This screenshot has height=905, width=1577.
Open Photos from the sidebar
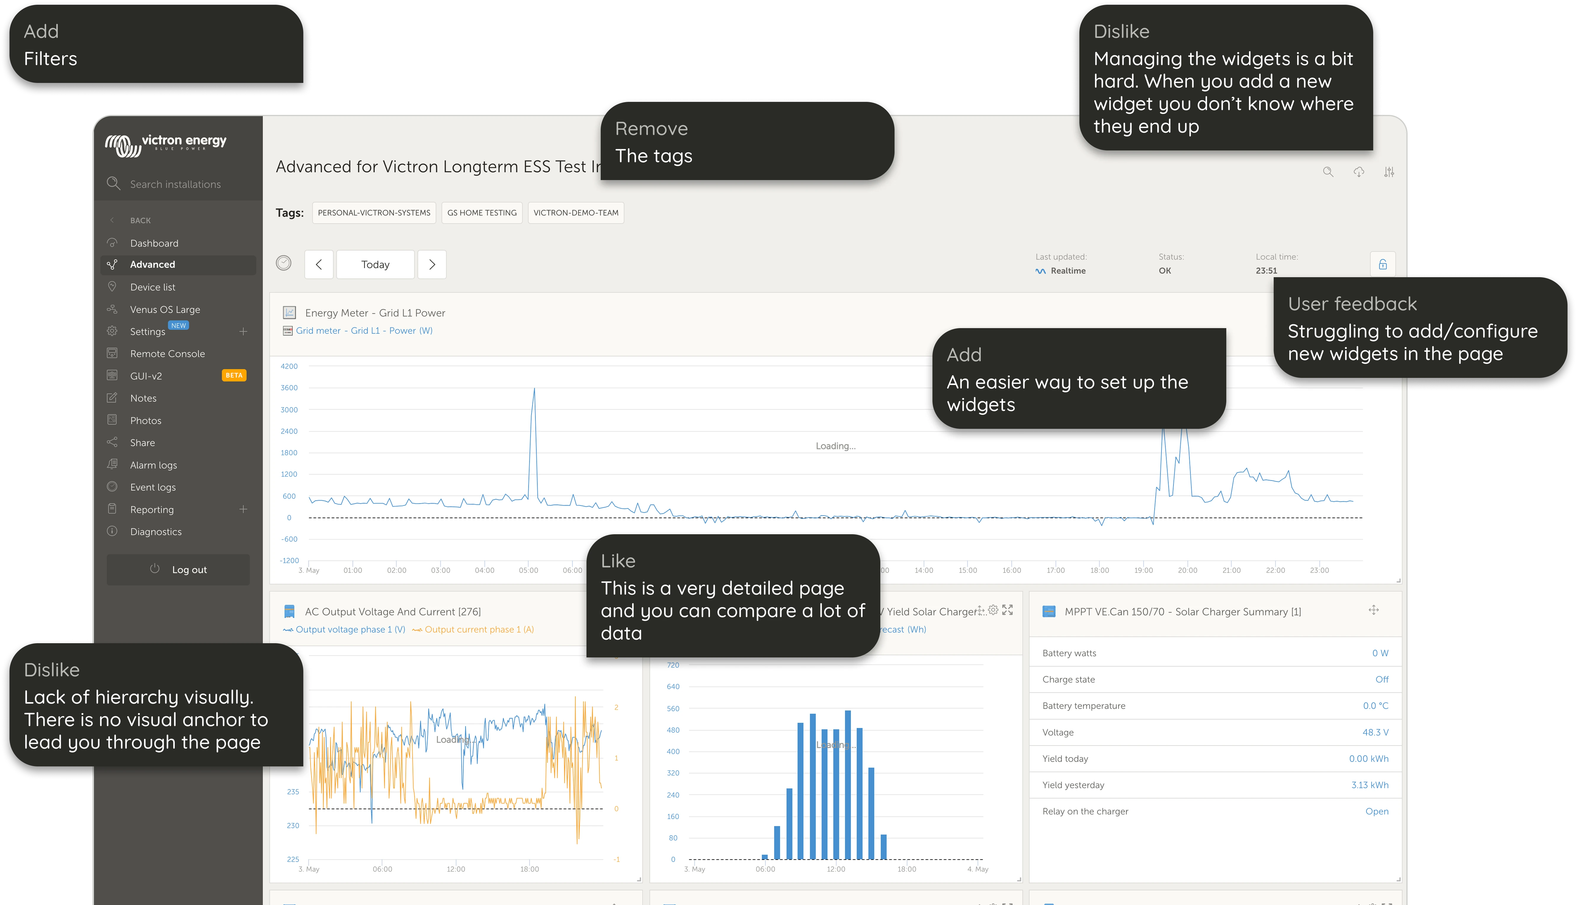(x=145, y=421)
